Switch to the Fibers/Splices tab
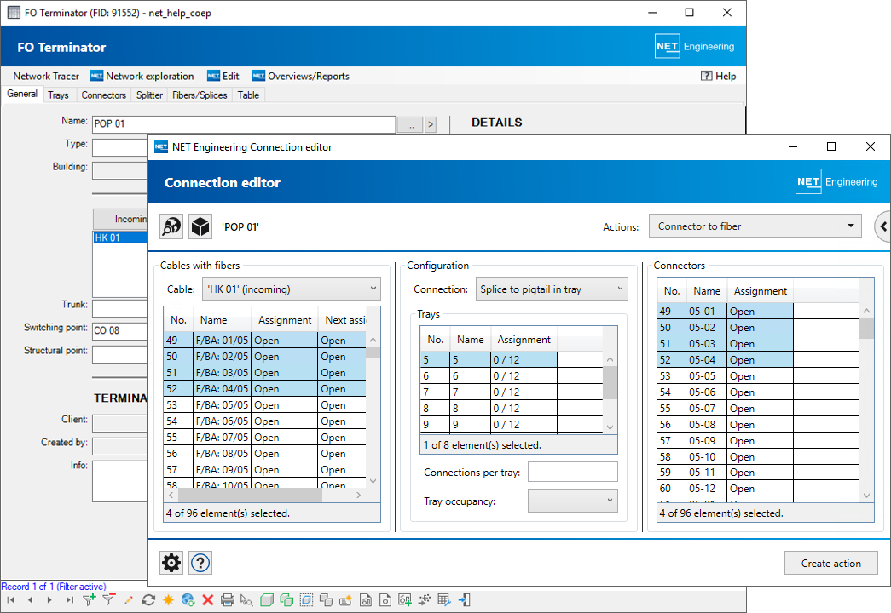Screen dimensions: 891x613 200,95
